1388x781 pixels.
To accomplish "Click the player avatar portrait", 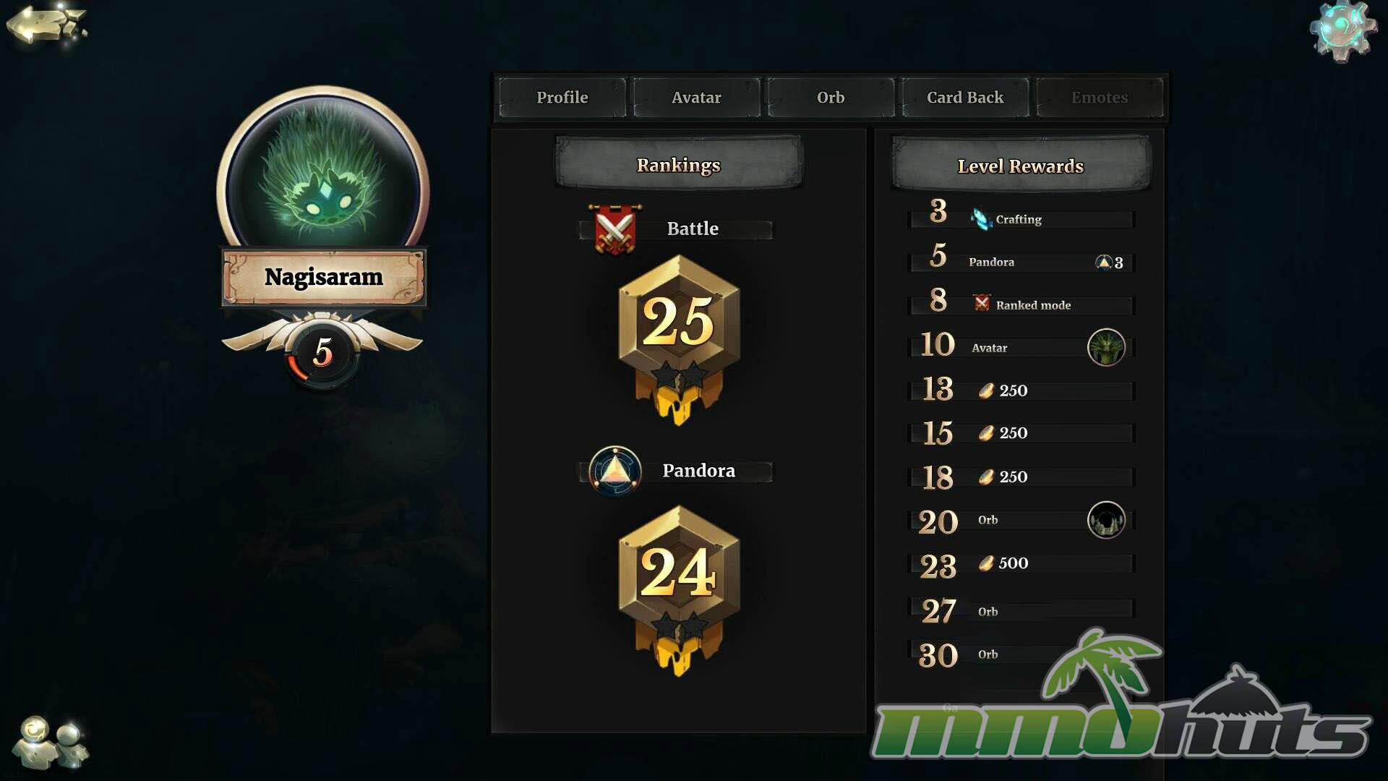I will [323, 171].
